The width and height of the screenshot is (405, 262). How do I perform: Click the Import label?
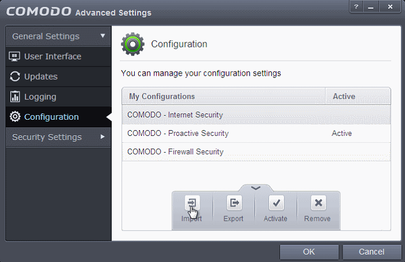[x=192, y=219]
